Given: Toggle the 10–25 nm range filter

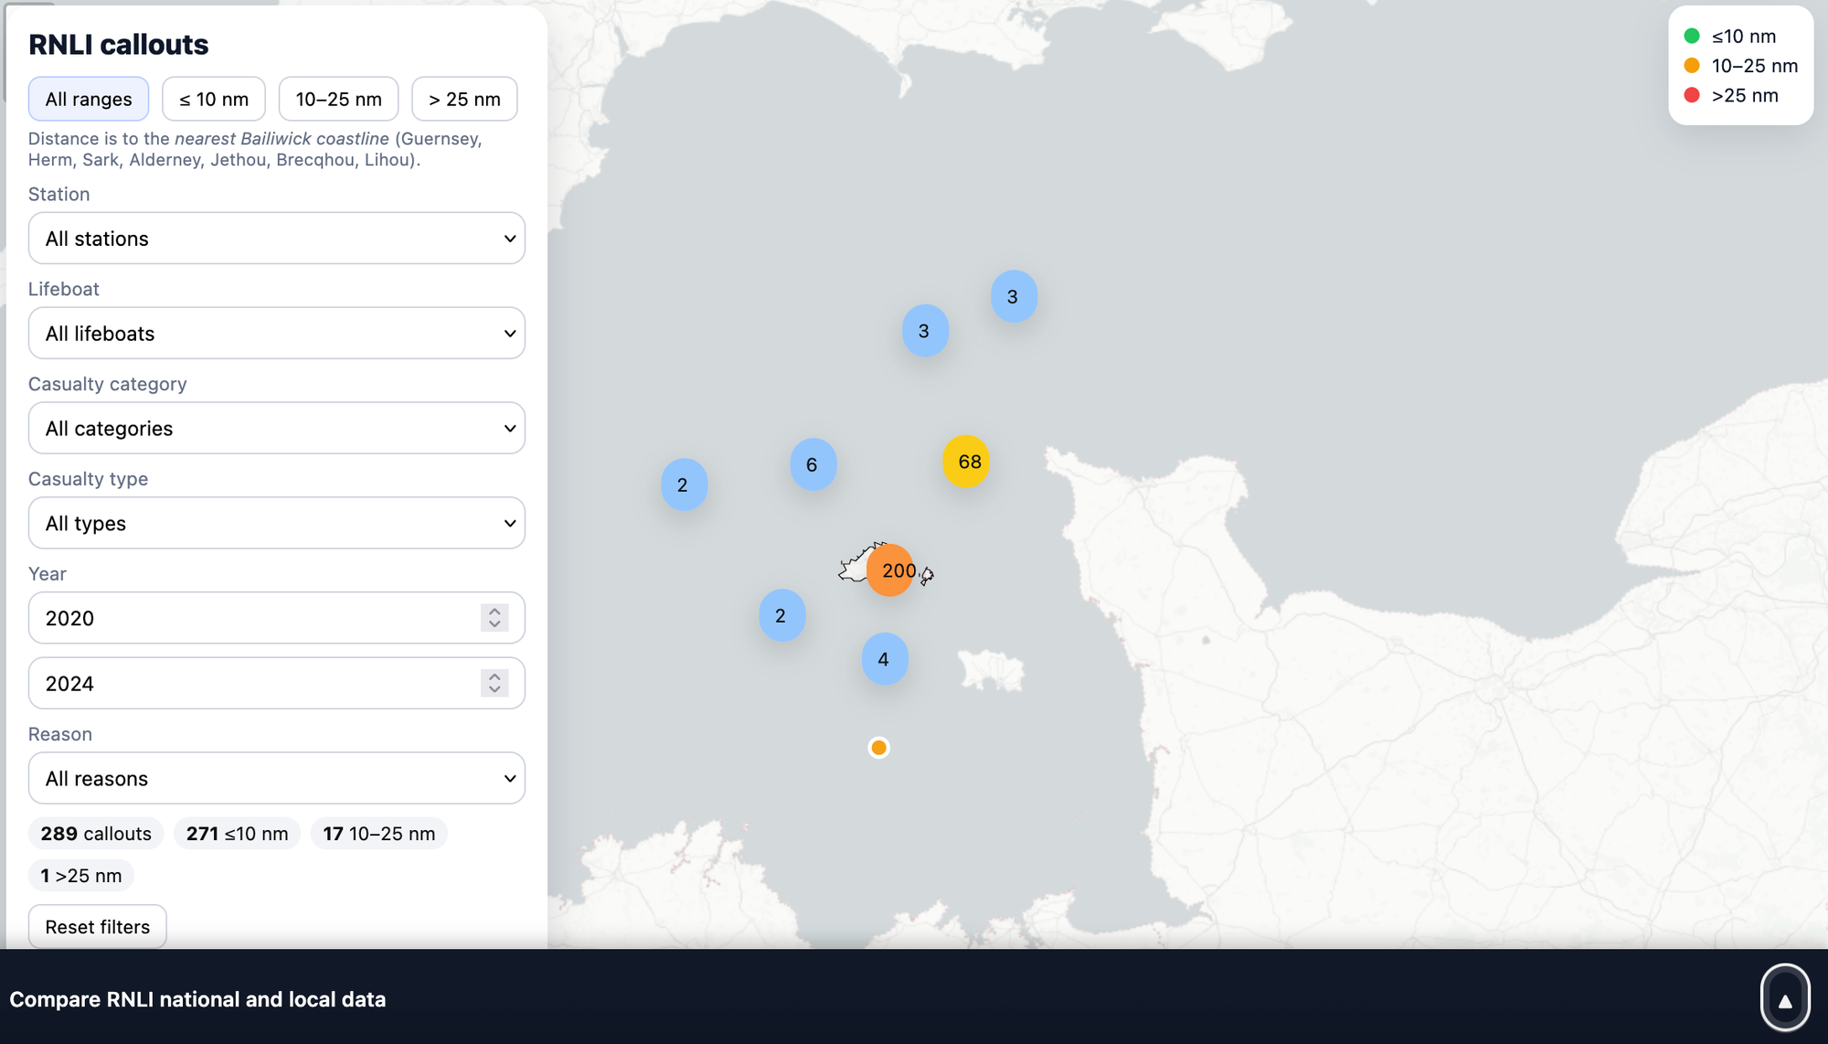Looking at the screenshot, I should [338, 99].
